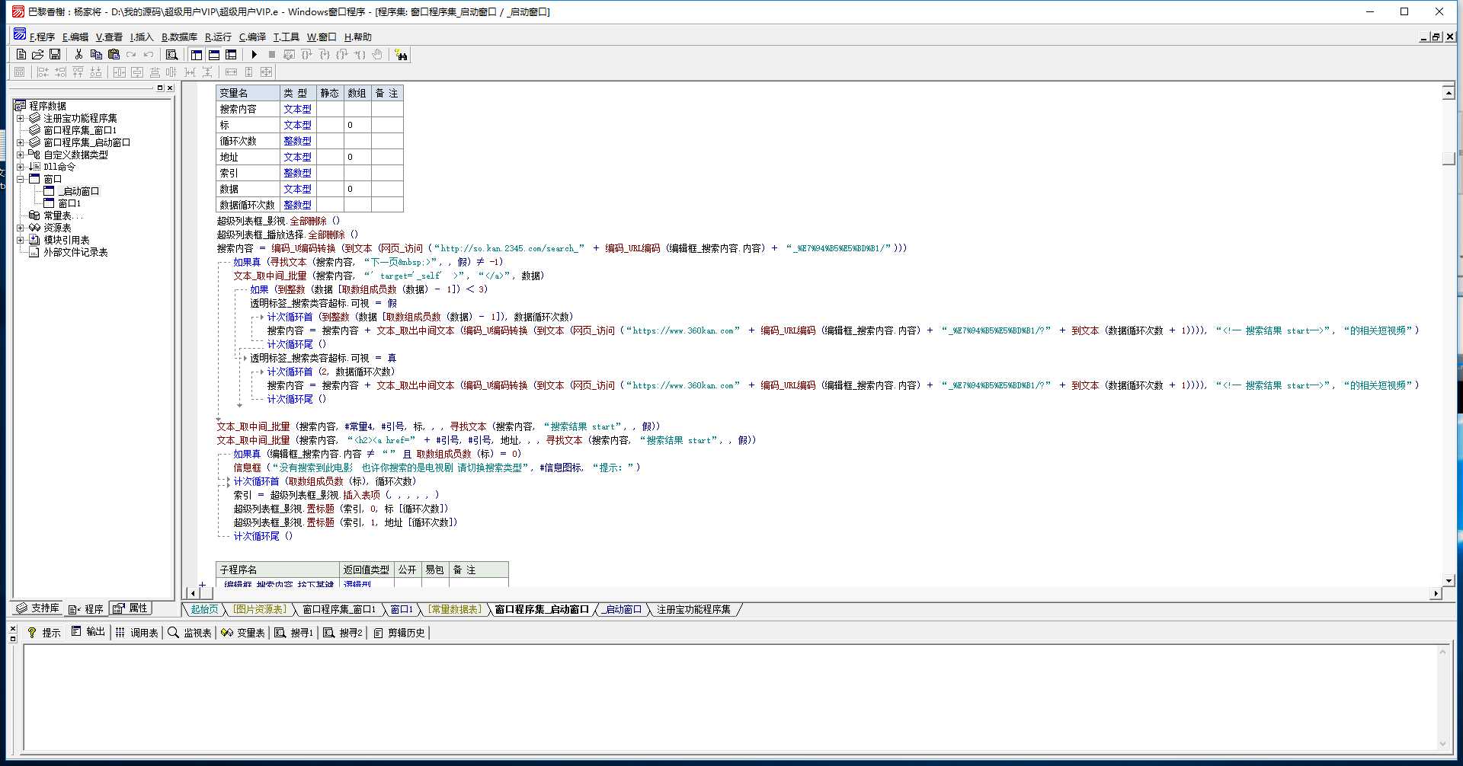This screenshot has height=766, width=1463.
Task: Save the program with the floppy icon
Action: pos(55,54)
